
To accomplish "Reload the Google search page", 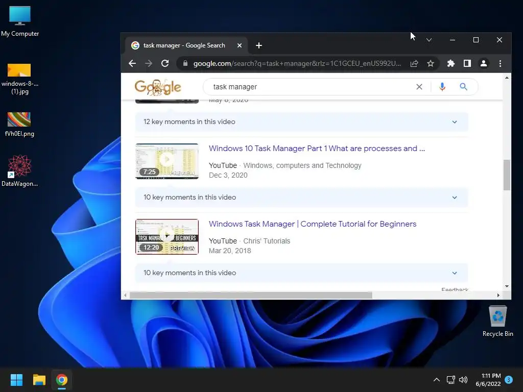I will click(165, 63).
